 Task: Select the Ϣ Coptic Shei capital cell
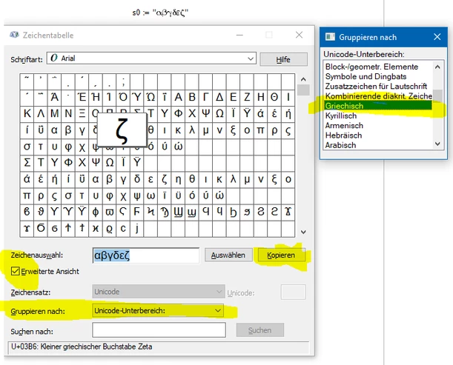pyautogui.click(x=178, y=212)
